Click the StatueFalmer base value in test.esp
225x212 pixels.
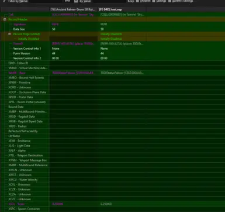click(122, 73)
